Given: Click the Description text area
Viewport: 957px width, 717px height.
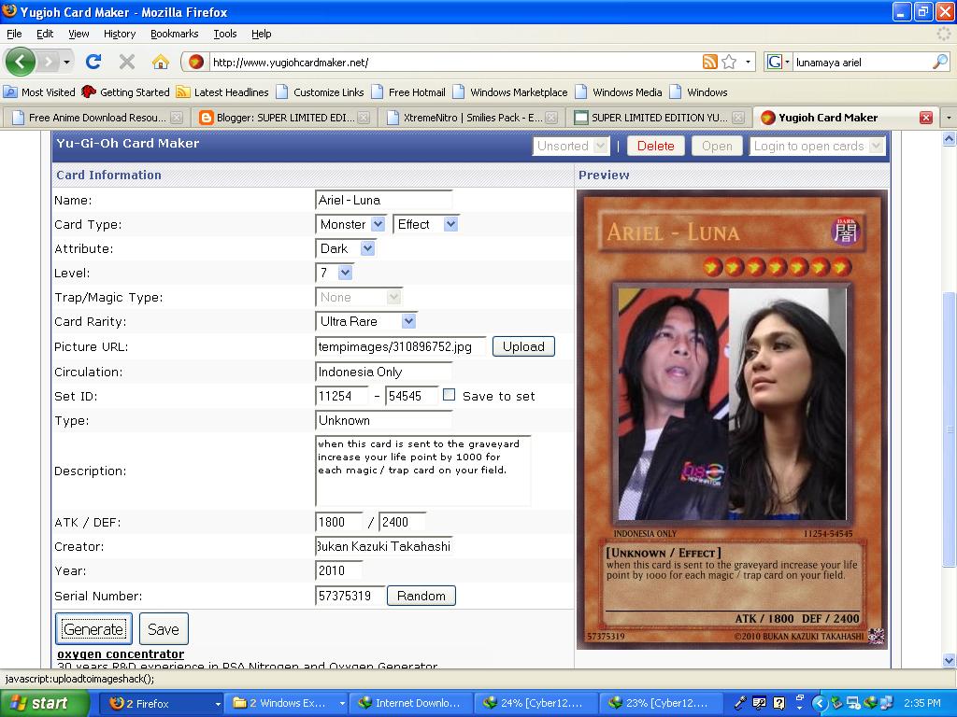Looking at the screenshot, I should pyautogui.click(x=423, y=471).
